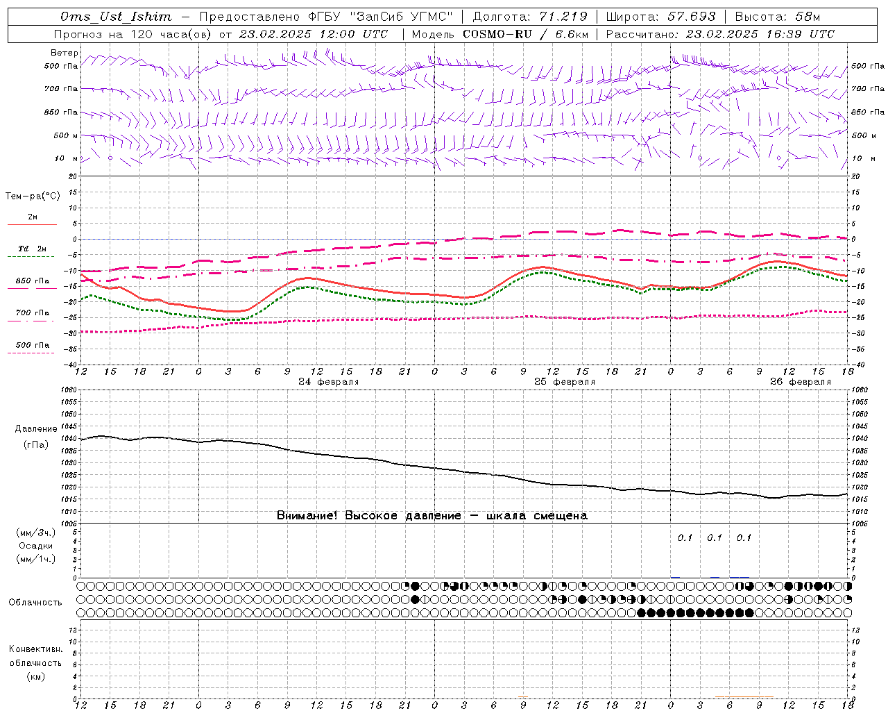Click the Модель COSMO-RU / 6.6км label
Viewport: 888px width, 711px height.
coord(500,34)
